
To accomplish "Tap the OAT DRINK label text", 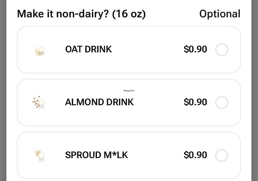I will click(x=88, y=49).
